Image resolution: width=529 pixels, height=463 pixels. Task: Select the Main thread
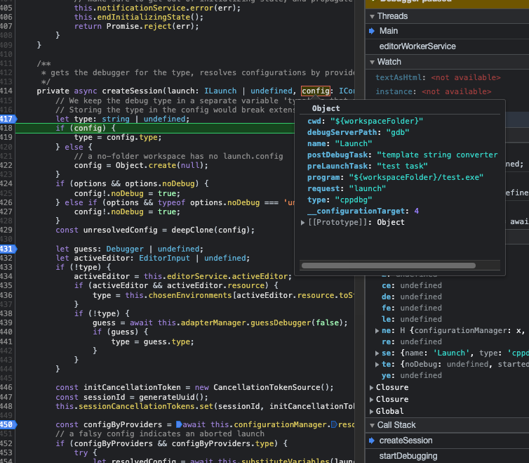point(448,31)
